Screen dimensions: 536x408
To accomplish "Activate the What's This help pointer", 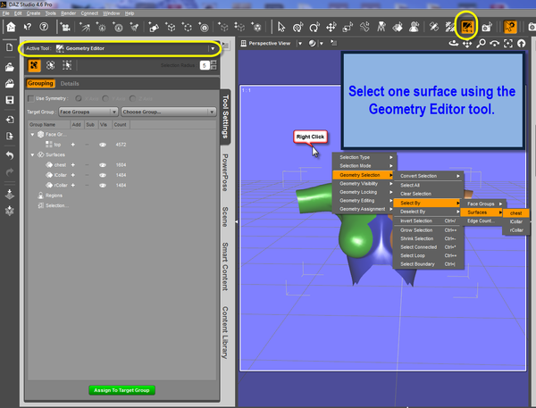I will tap(28, 27).
